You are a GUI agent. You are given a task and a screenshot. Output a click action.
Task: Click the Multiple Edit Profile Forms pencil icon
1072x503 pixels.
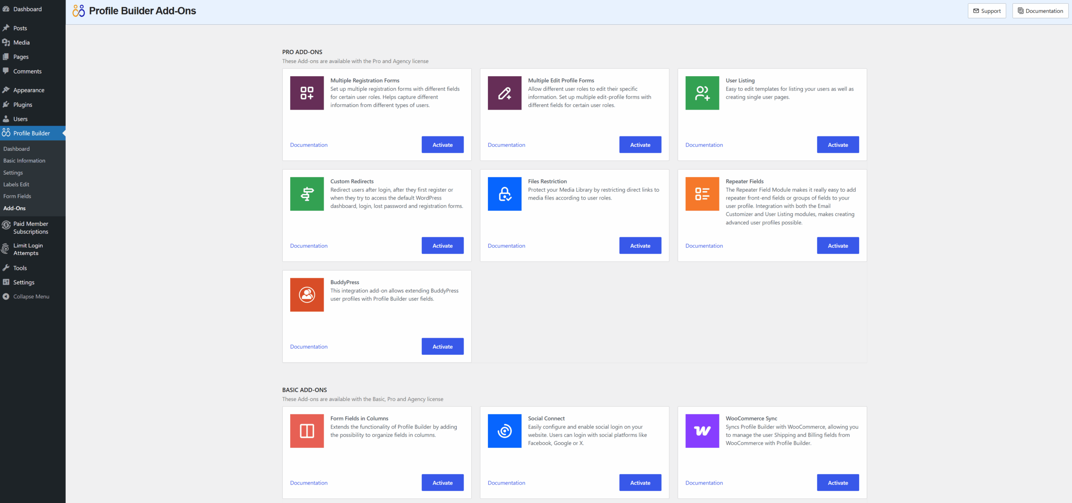[x=504, y=93]
